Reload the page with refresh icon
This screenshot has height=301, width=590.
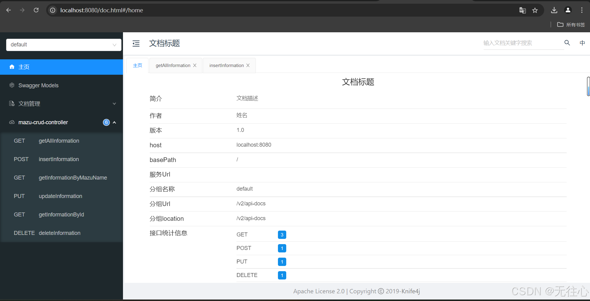tap(36, 10)
